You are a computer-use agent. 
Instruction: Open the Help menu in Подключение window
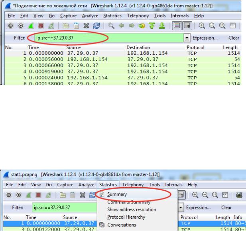coord(199,16)
